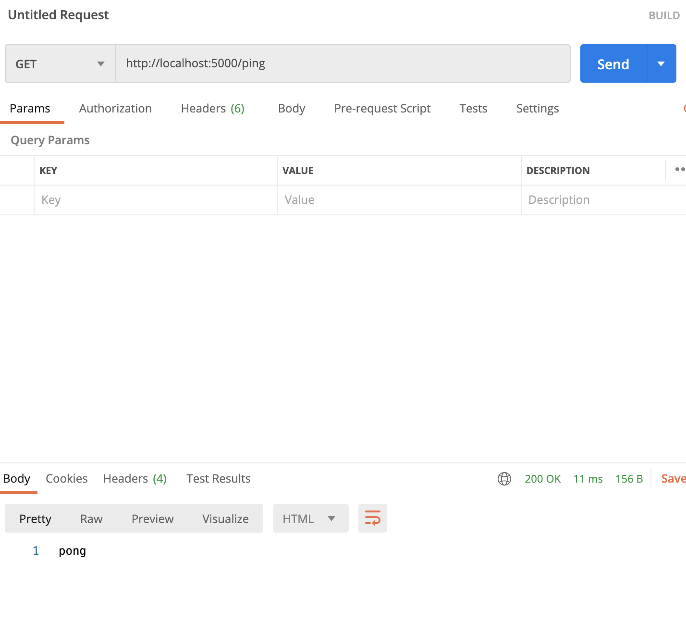Click the globe network information icon

(x=504, y=479)
